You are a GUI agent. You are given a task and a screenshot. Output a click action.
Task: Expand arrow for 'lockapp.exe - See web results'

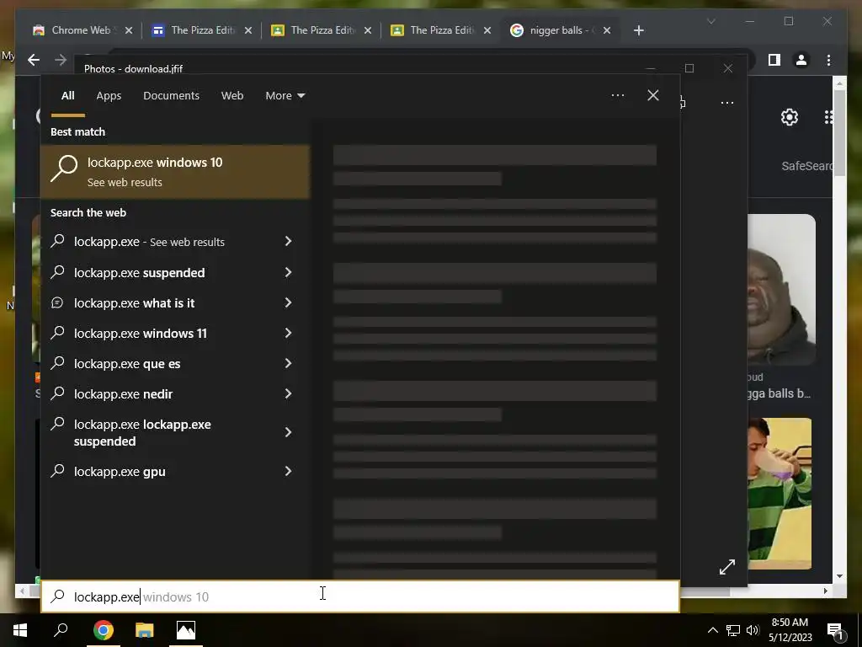tap(288, 241)
